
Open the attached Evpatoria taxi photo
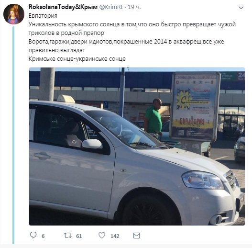click(137, 147)
